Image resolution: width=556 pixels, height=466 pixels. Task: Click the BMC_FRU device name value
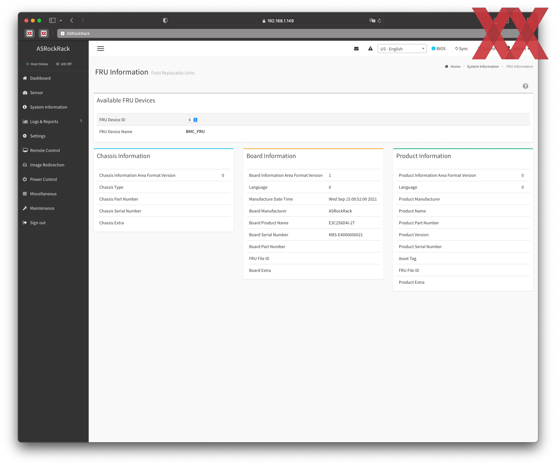(x=195, y=132)
